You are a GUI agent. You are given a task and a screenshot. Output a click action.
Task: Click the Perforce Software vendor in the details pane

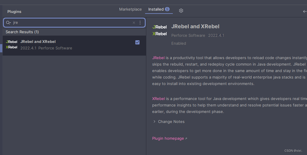pyautogui.click(x=188, y=35)
